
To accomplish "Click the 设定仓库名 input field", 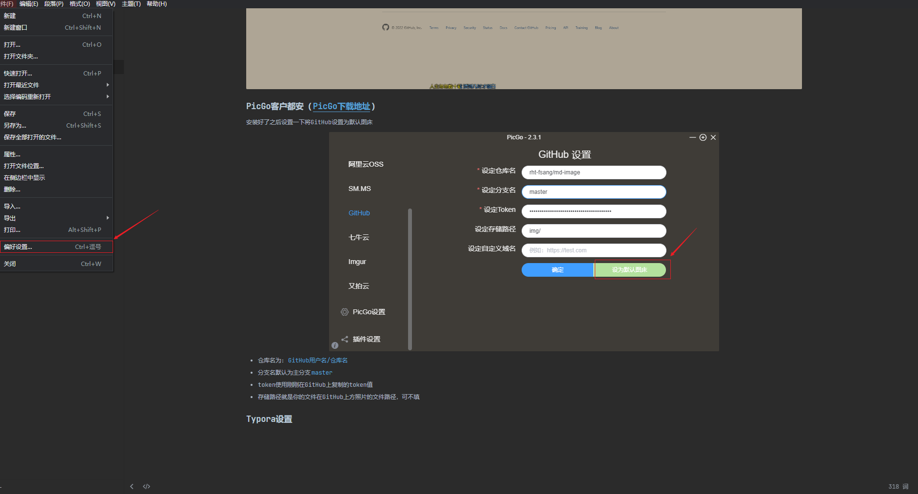I will pyautogui.click(x=594, y=172).
